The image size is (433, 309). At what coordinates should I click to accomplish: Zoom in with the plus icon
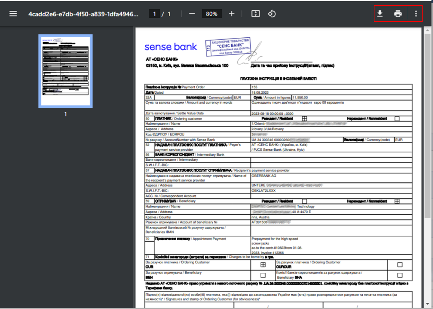(232, 14)
